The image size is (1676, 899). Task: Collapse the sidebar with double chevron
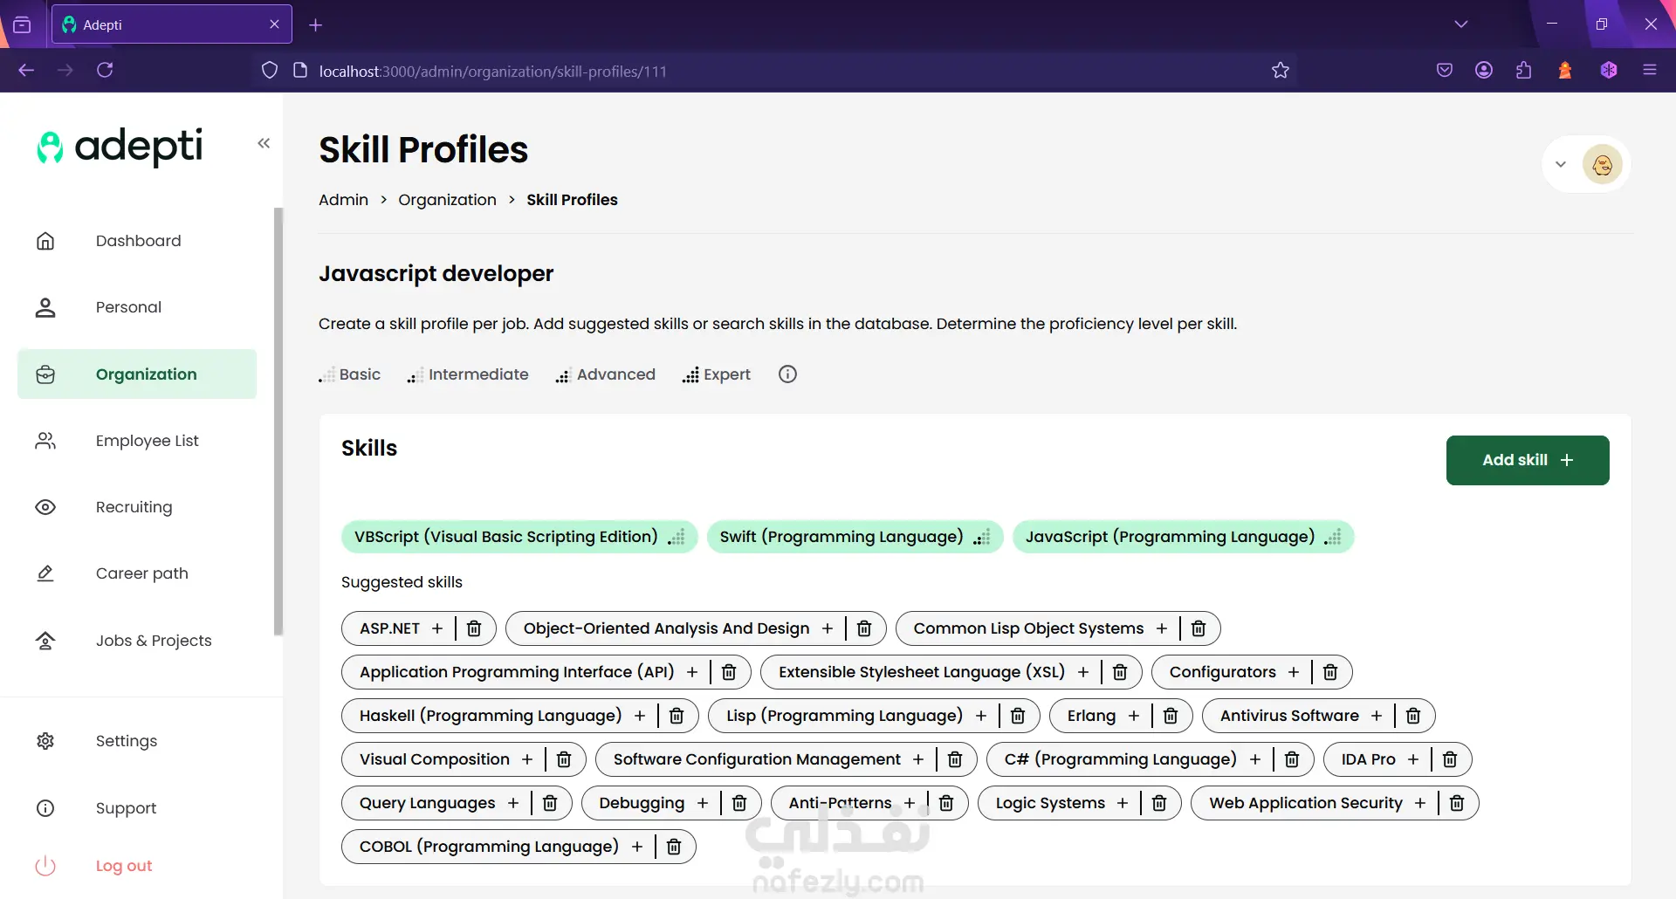click(264, 143)
